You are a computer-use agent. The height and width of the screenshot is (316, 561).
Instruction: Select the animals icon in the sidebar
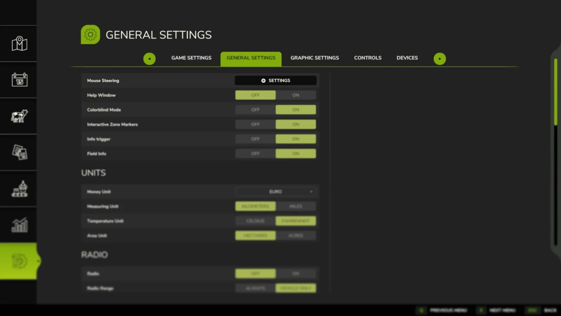[19, 116]
